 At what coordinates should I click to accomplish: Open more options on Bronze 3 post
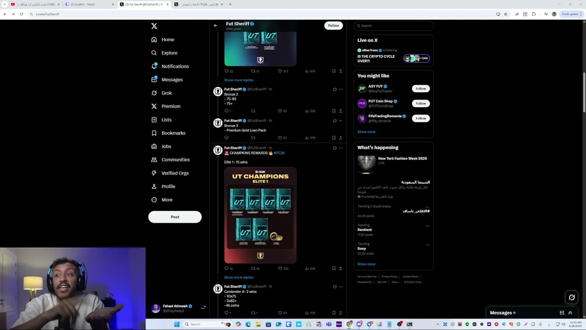pyautogui.click(x=340, y=121)
